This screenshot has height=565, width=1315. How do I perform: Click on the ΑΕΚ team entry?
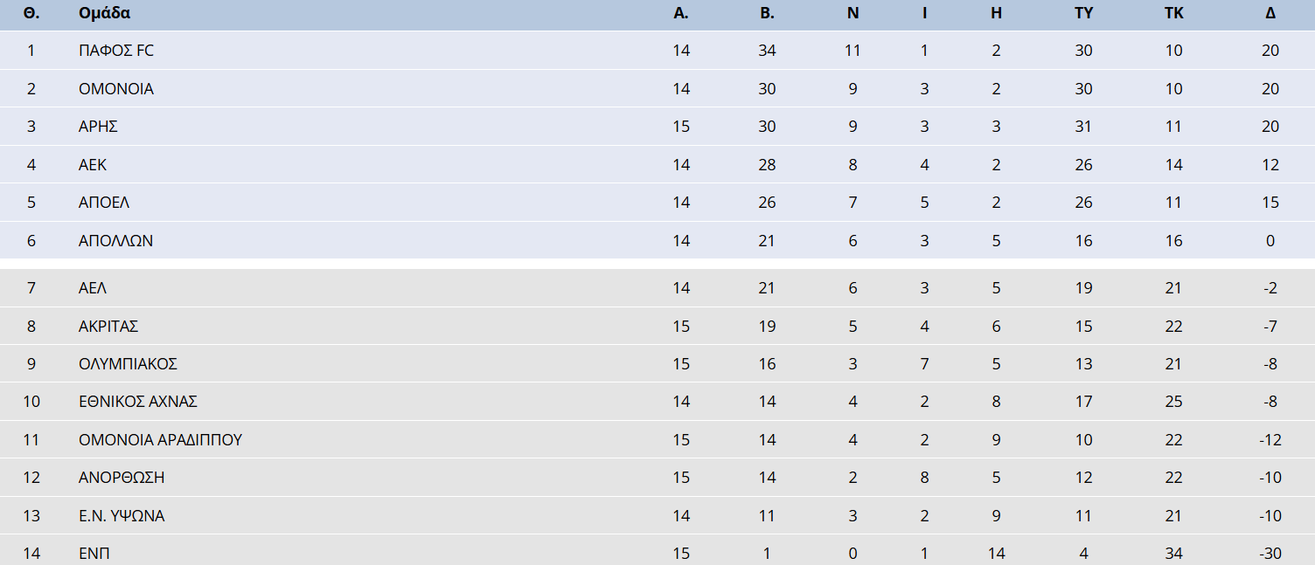click(93, 165)
